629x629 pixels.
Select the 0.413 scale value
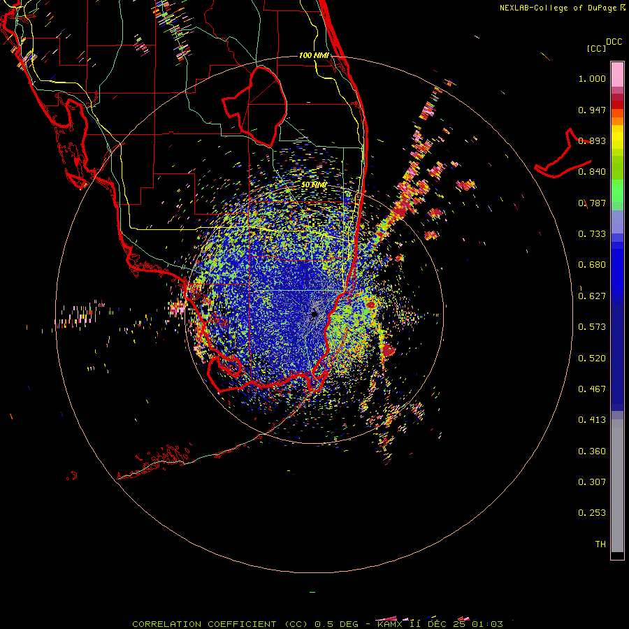(x=592, y=420)
